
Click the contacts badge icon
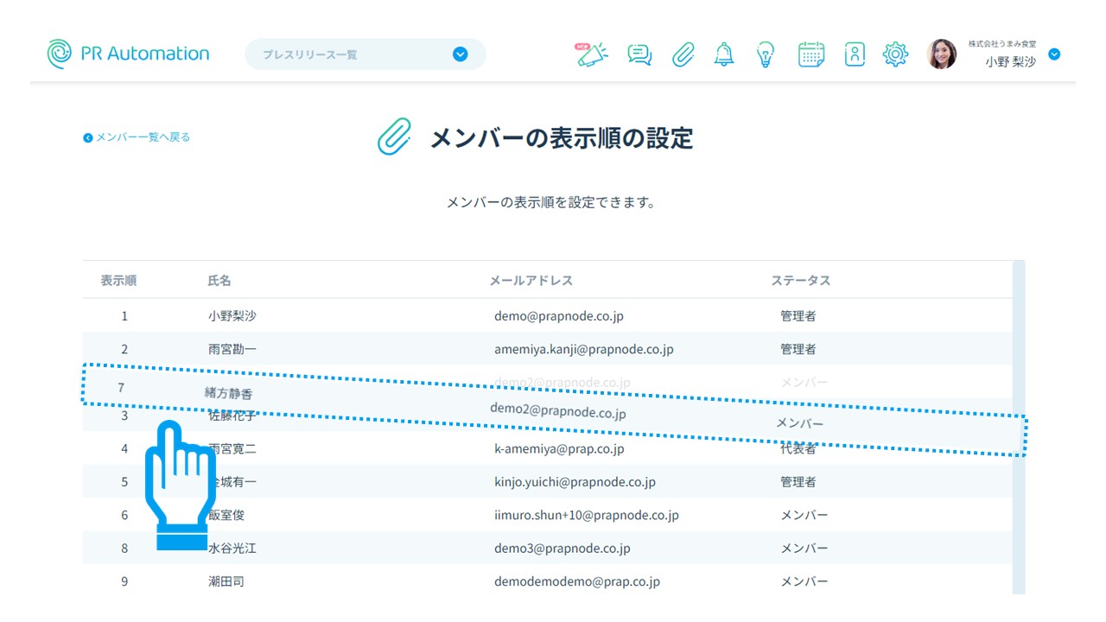coord(855,54)
